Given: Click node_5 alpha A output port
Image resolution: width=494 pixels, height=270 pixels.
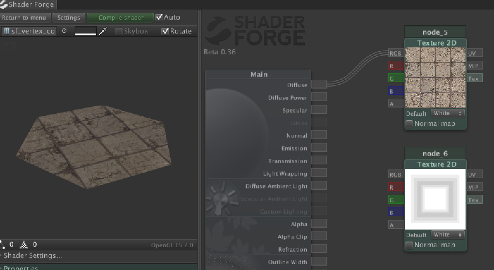Looking at the screenshot, I should point(396,103).
